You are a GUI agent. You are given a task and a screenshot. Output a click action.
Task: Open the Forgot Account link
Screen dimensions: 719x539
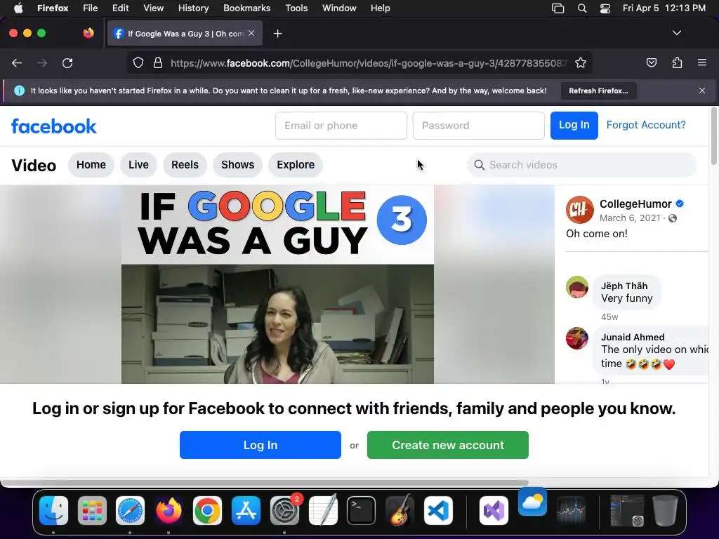click(646, 125)
